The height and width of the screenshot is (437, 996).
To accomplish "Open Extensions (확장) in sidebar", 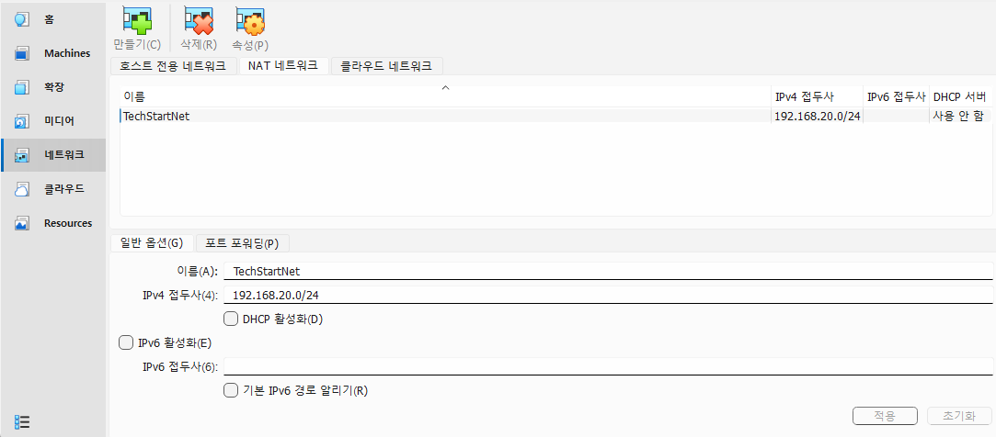I will [x=52, y=87].
